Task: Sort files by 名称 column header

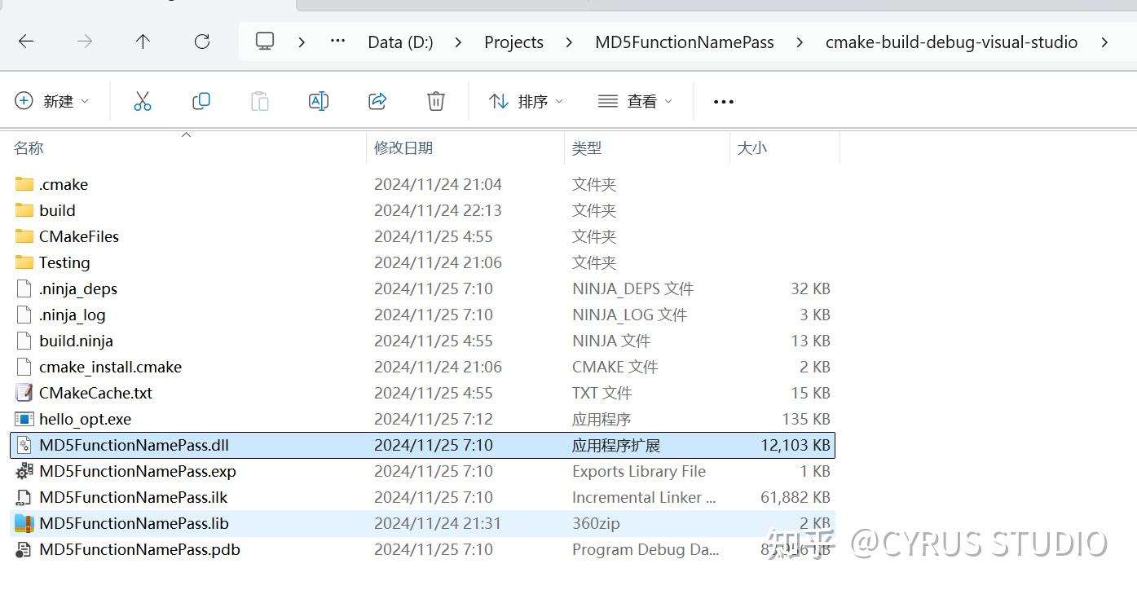Action: (x=27, y=147)
